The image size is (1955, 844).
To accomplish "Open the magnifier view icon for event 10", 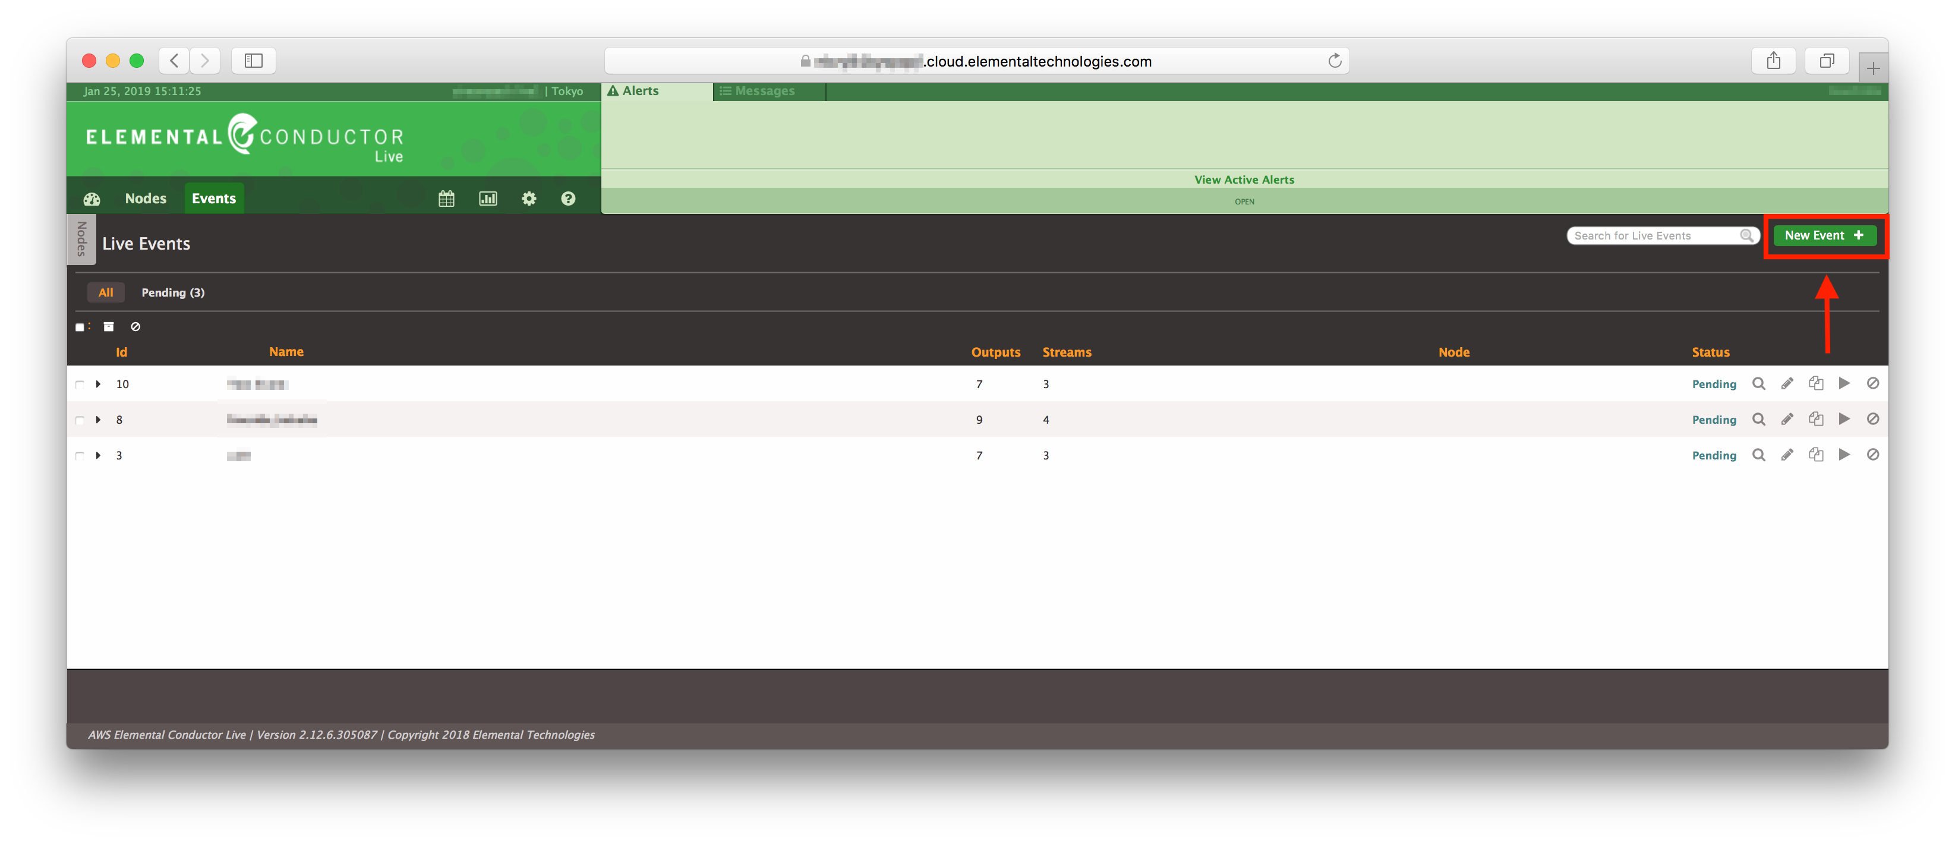I will pyautogui.click(x=1759, y=383).
